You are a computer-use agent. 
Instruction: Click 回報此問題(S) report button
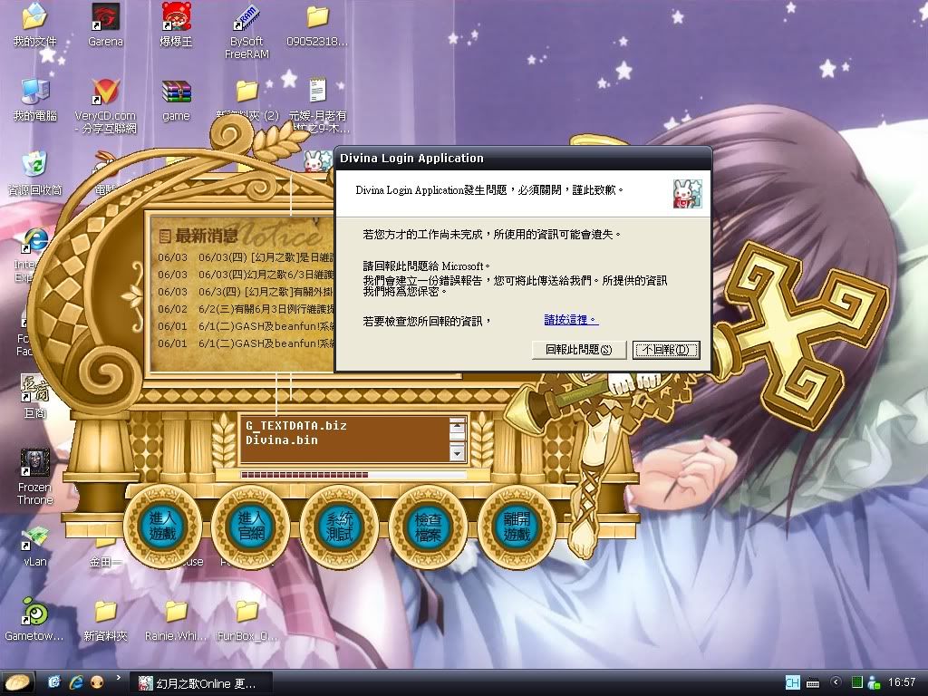click(578, 350)
